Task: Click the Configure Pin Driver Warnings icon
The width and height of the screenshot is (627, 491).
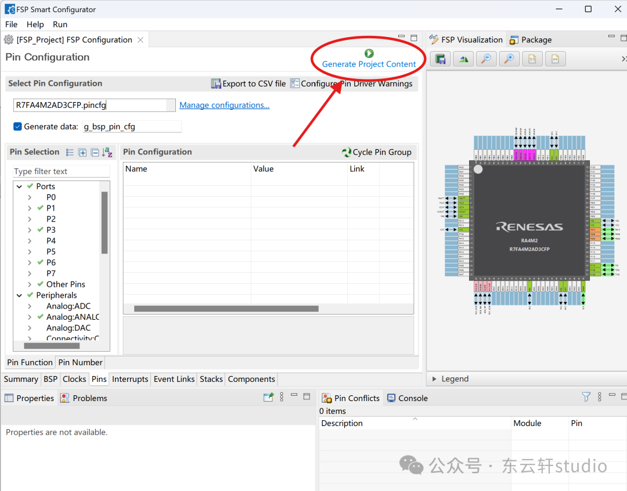Action: pos(295,83)
